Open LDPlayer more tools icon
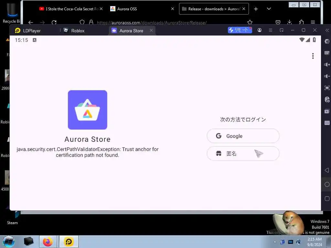 [x=327, y=123]
